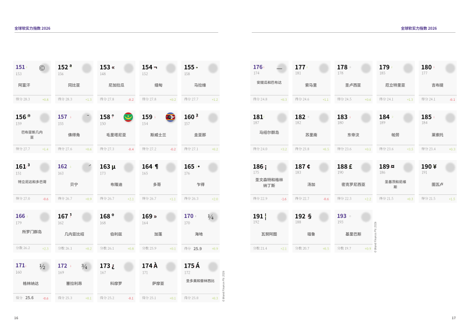Click the ¾ symbol on card 172
This screenshot has height=333, width=470.
(84, 267)
